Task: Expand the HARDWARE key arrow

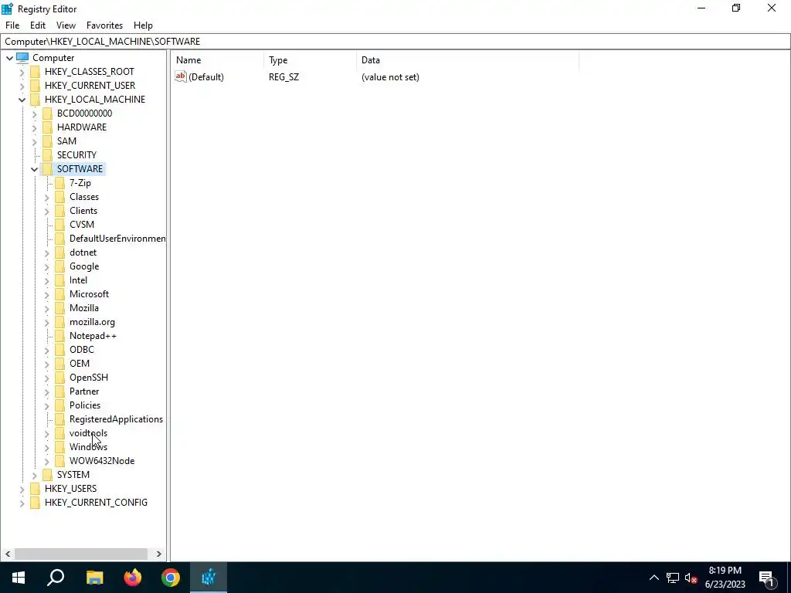Action: [34, 127]
